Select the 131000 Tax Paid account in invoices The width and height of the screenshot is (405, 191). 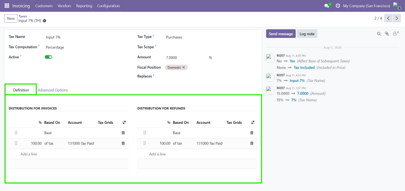[x=82, y=144]
